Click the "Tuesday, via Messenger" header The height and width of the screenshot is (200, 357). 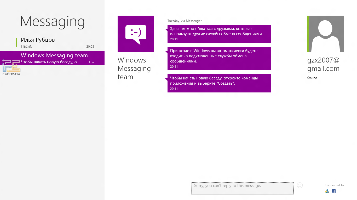click(x=185, y=21)
